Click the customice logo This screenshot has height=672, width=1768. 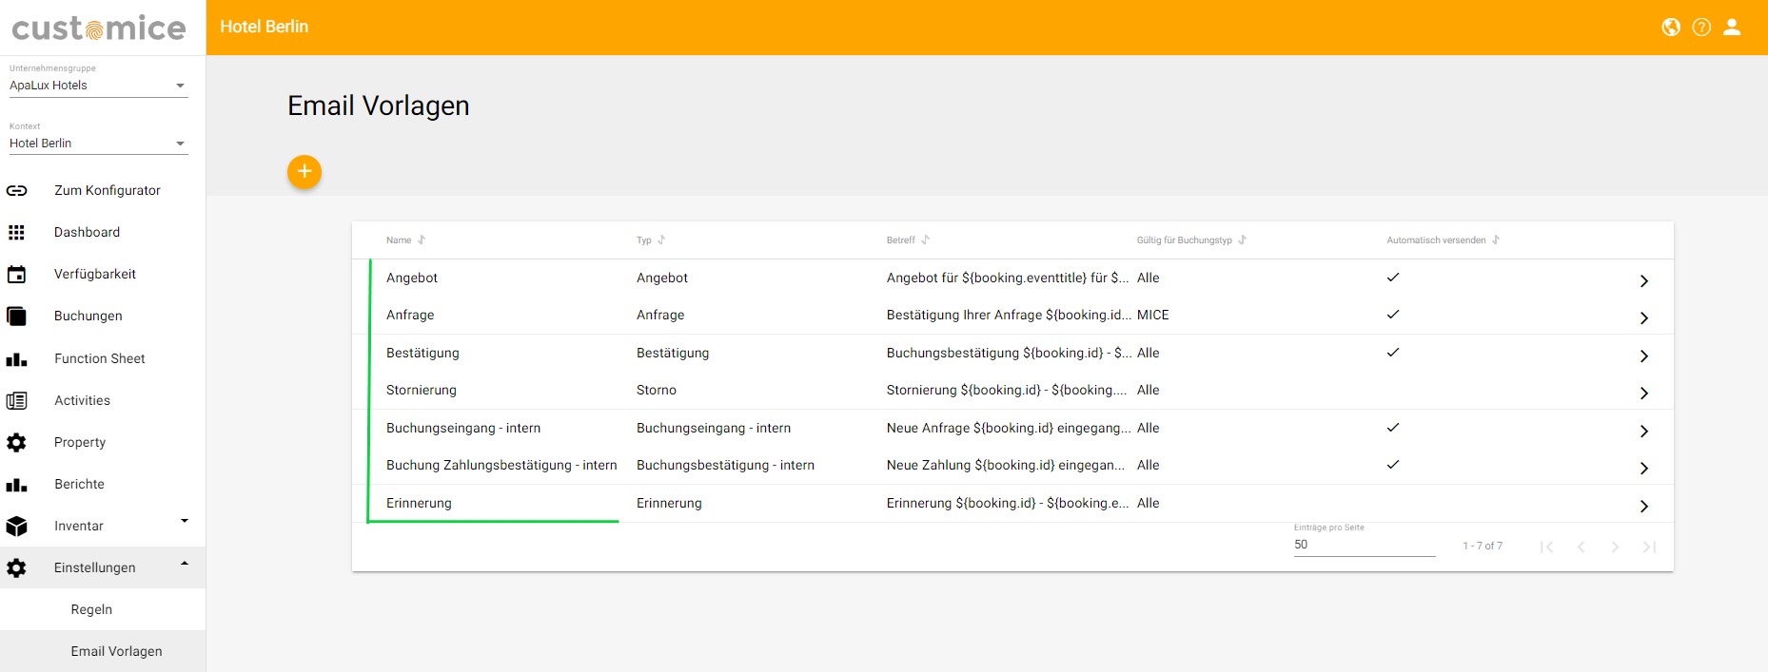coord(99,29)
